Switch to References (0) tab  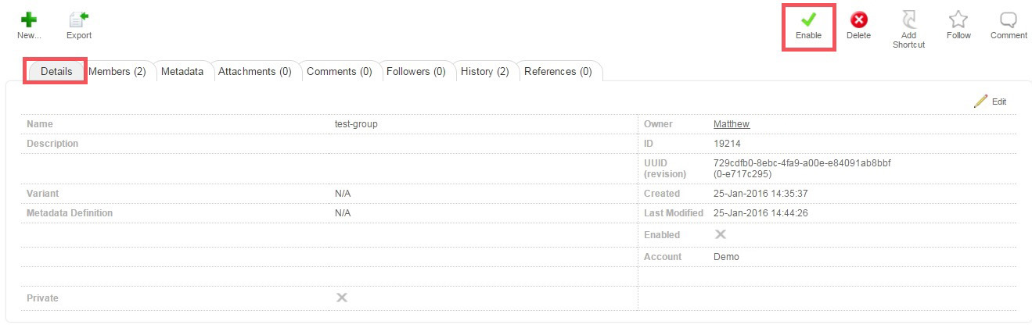558,71
